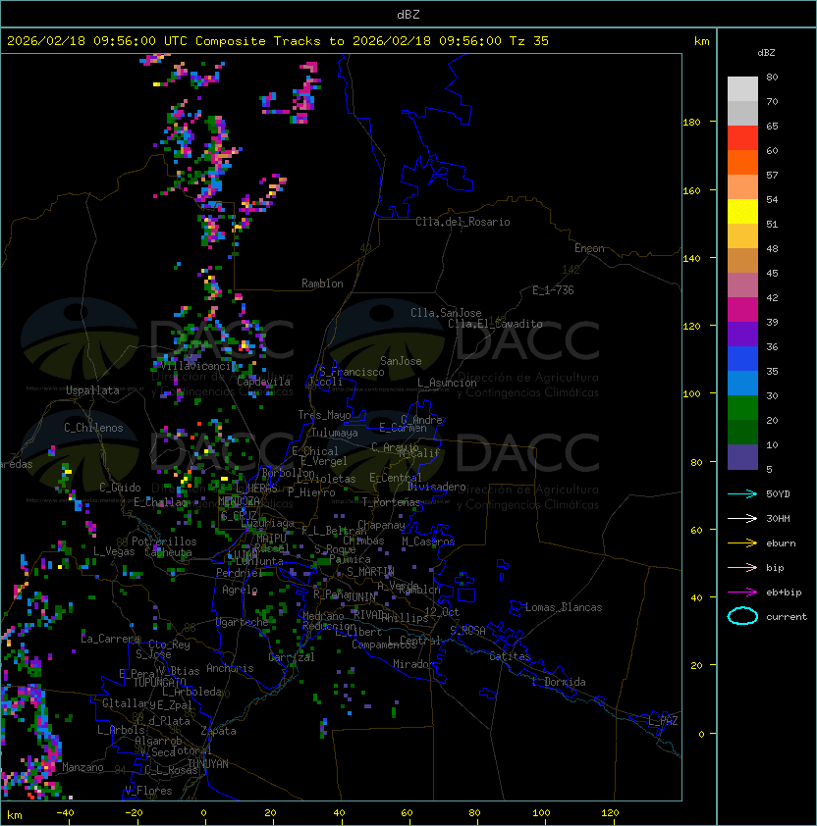Click the pink bip arrow in legend
The height and width of the screenshot is (826, 817).
tap(742, 567)
